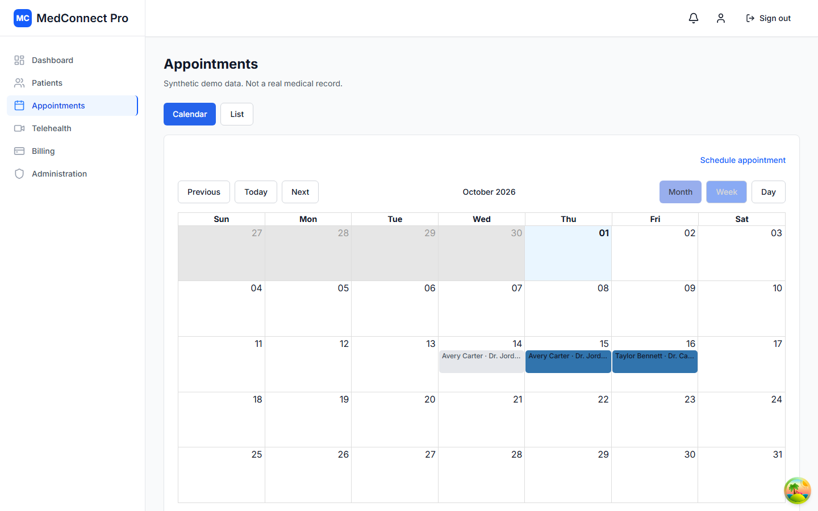The image size is (818, 511).
Task: Open notifications bell icon
Action: pyautogui.click(x=694, y=18)
